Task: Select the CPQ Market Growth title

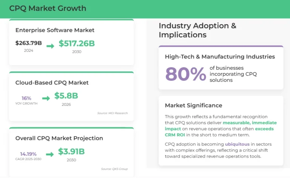Action: (48, 8)
